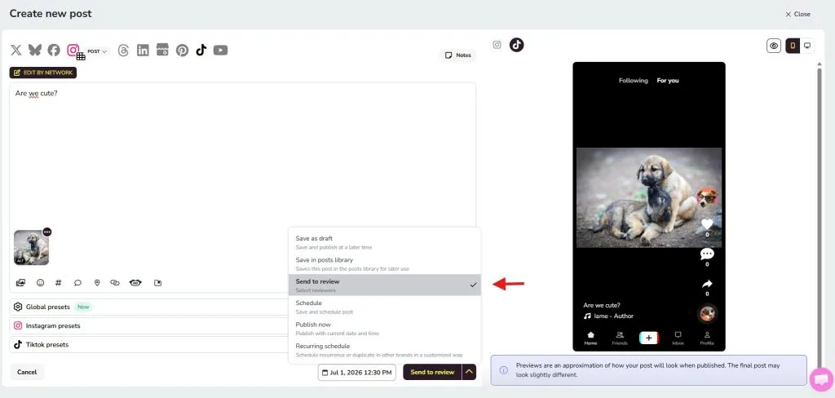This screenshot has width=835, height=398.
Task: Select the Pinterest network icon
Action: (182, 50)
